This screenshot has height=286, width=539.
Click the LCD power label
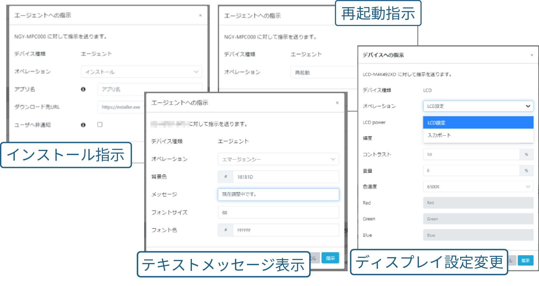click(374, 122)
